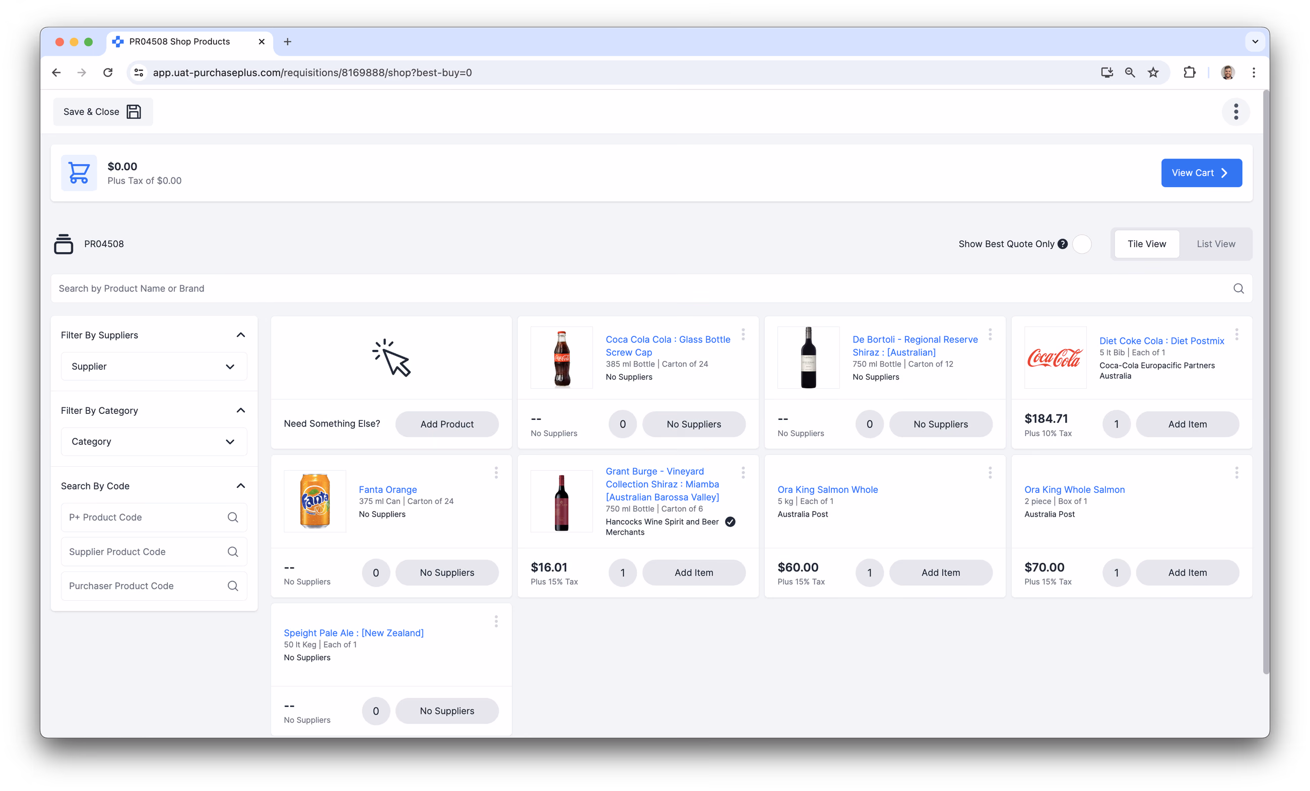
Task: Click the View Cart button
Action: pyautogui.click(x=1201, y=173)
